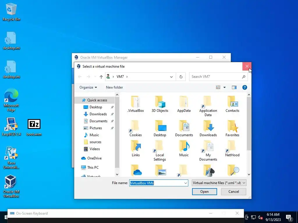Screen dimensions: 298x223
Task: Click the File name text field
Action: [156, 183]
